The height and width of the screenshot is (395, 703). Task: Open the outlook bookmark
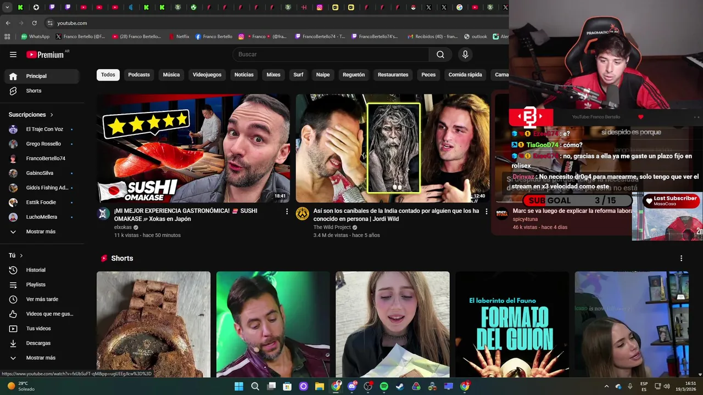tap(476, 37)
